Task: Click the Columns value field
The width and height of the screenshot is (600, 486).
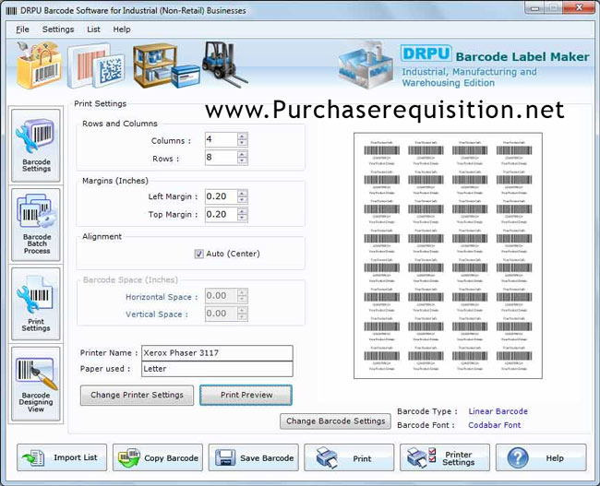Action: (x=222, y=139)
